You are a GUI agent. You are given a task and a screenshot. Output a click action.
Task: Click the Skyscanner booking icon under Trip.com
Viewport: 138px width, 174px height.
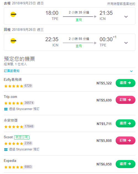coord(6,109)
